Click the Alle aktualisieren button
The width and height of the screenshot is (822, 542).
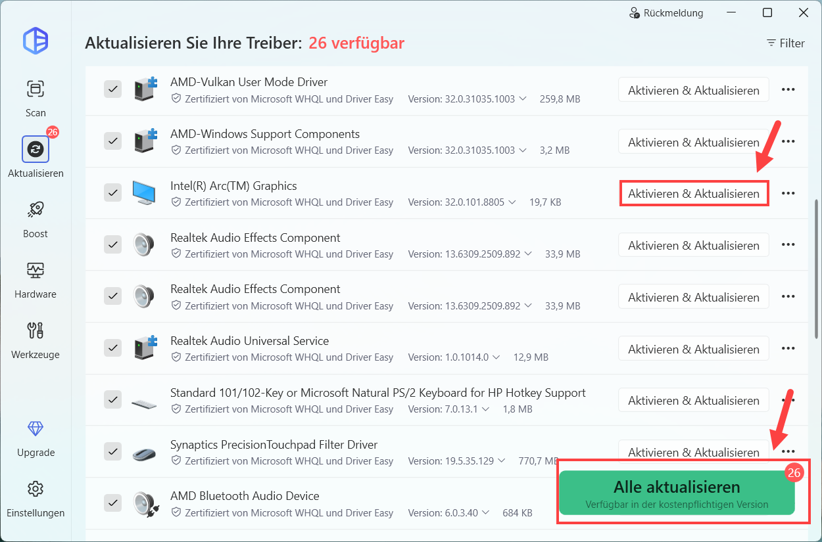click(677, 493)
